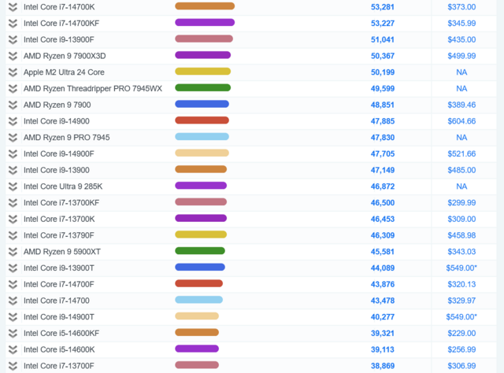
Task: Click score 39,113 for i5-14600K
Action: [x=383, y=350]
